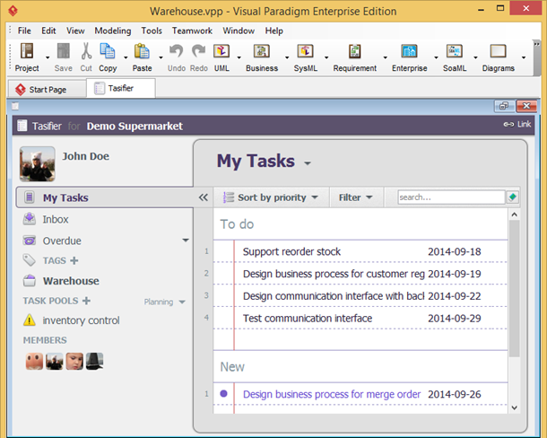The height and width of the screenshot is (438, 547).
Task: Open the Edit menu
Action: 48,31
